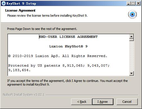Click the license scrollbar up arrow

tap(132, 36)
